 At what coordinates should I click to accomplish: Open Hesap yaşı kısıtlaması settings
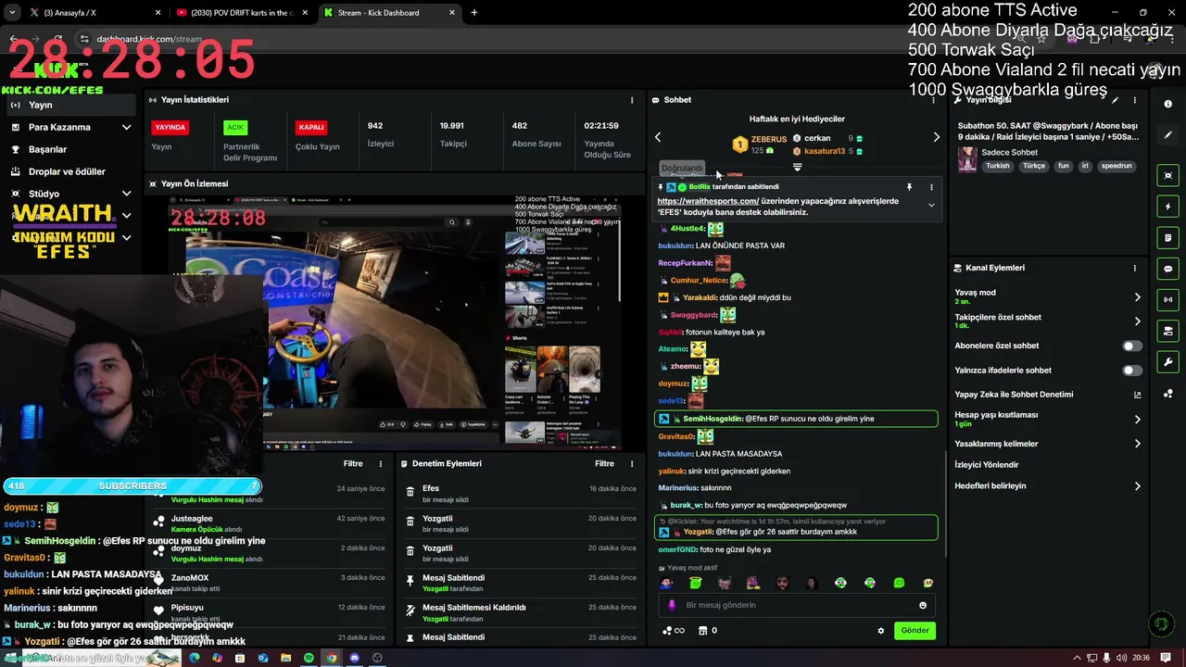1048,419
